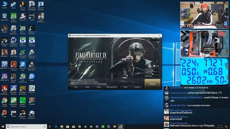This screenshot has height=129, width=230.
Task: Select Rise of the Tomb Raider icon
Action: [32, 6]
